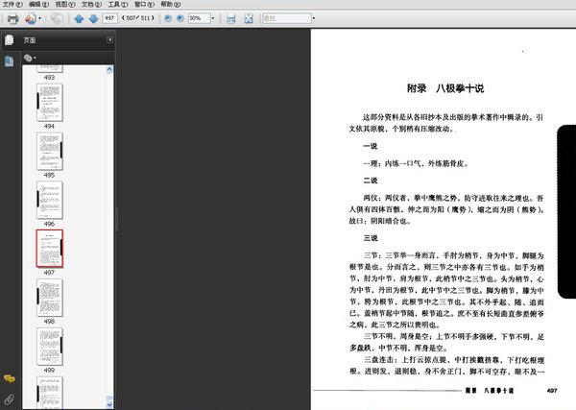Click the zoom percentage field showing 30%
576x410 pixels.
click(x=199, y=18)
